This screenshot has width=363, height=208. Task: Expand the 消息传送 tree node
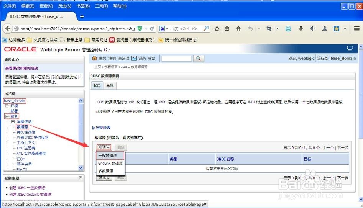pos(13,121)
